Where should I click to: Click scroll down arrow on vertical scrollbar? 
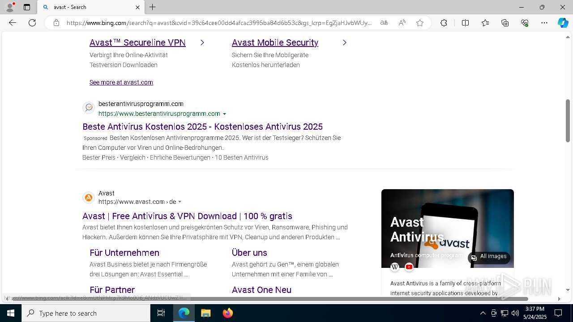coord(568,290)
